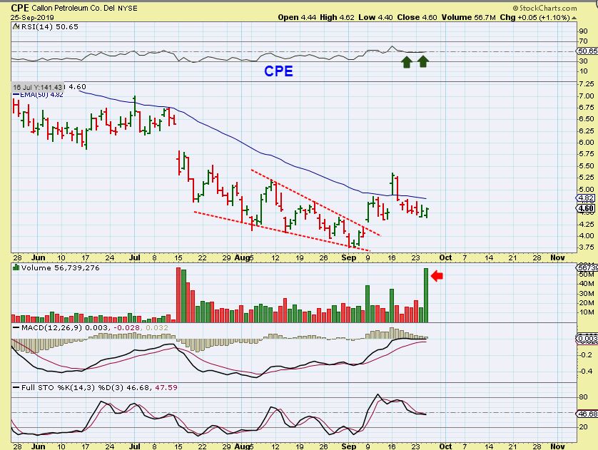Click the Jul label on the price panel date axis
The image size is (598, 450).
(134, 257)
